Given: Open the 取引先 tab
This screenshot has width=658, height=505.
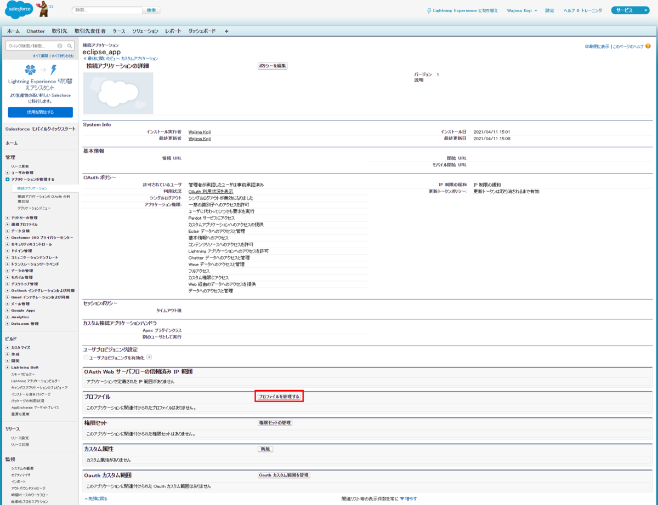Looking at the screenshot, I should pyautogui.click(x=60, y=31).
